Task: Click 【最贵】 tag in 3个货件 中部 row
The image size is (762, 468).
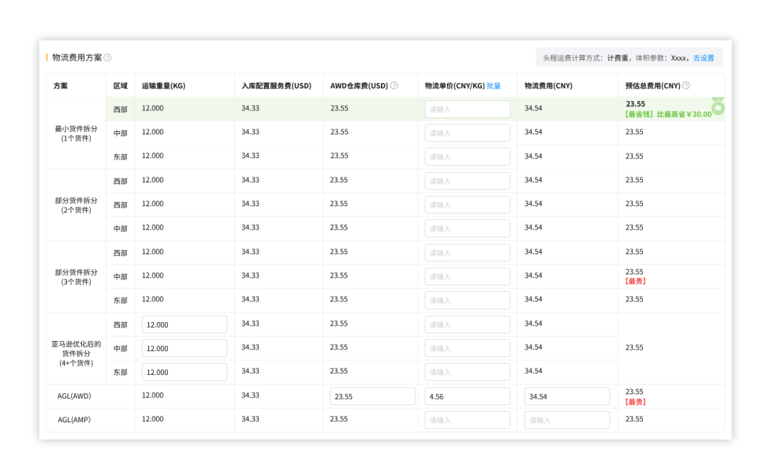Action: [x=636, y=282]
